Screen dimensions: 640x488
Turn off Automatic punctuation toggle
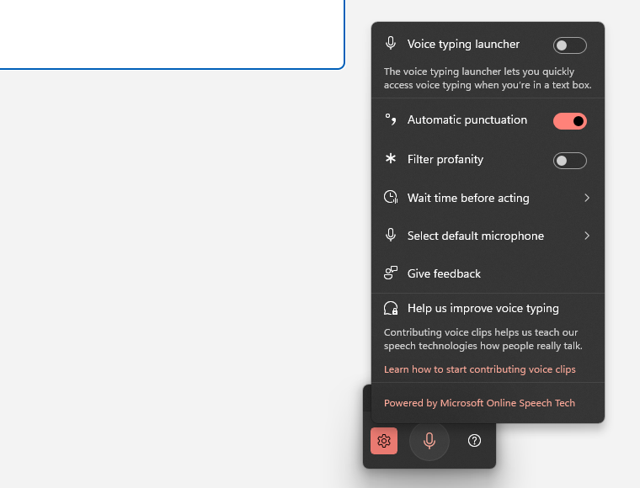(x=570, y=121)
